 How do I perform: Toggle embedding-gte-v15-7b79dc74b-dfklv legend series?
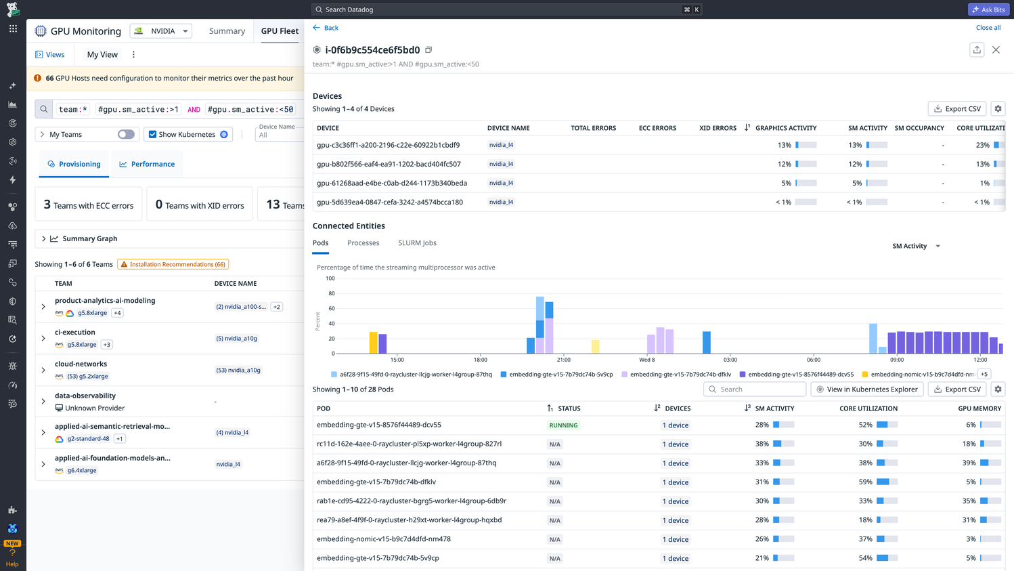676,375
